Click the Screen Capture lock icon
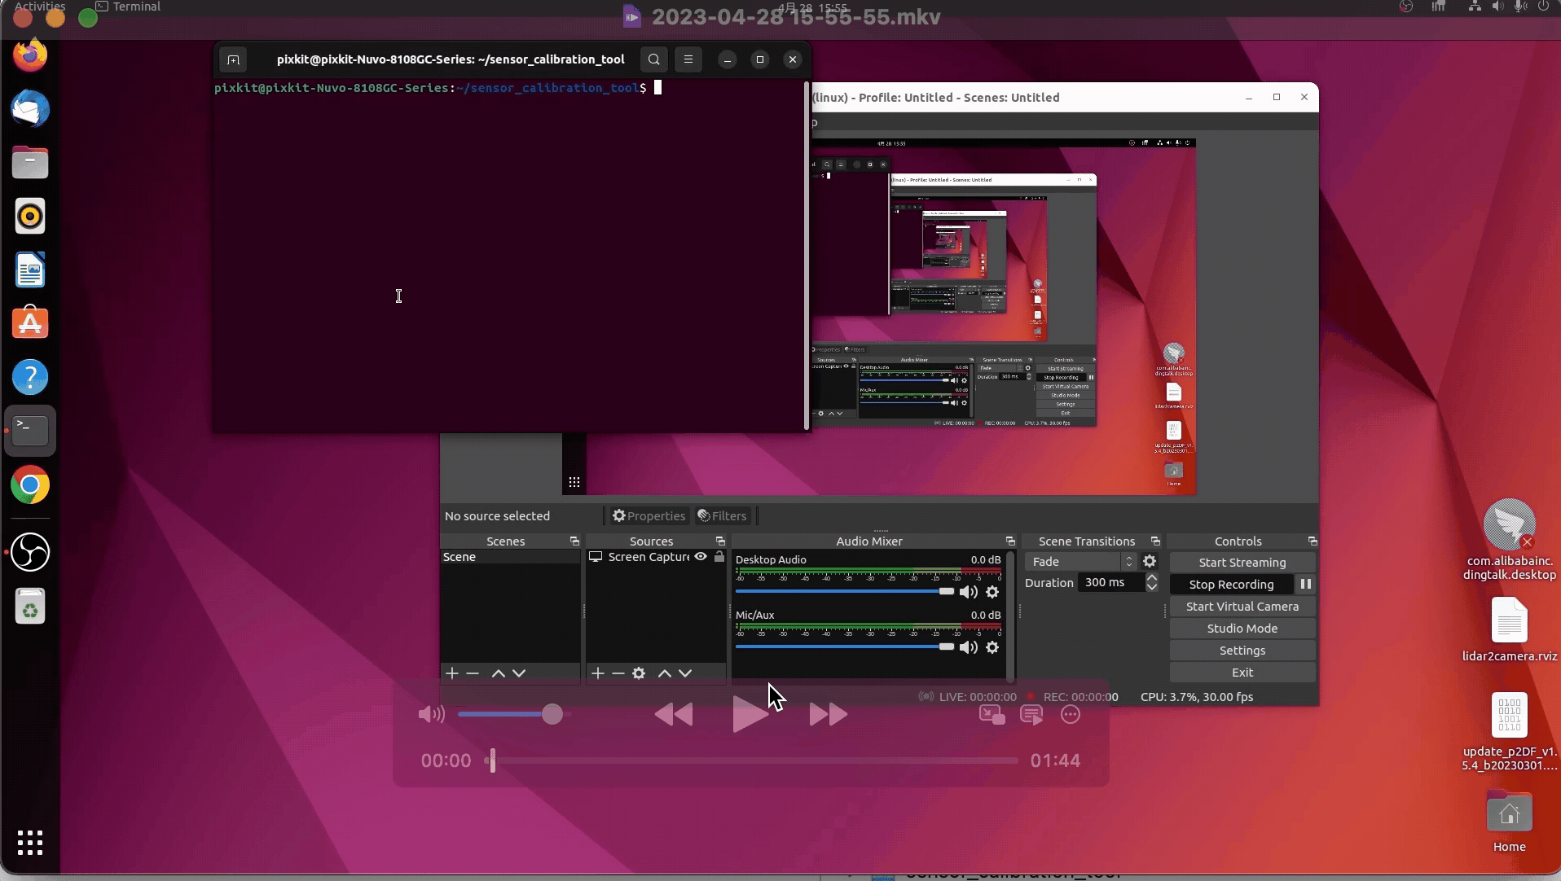1561x881 pixels. tap(719, 557)
